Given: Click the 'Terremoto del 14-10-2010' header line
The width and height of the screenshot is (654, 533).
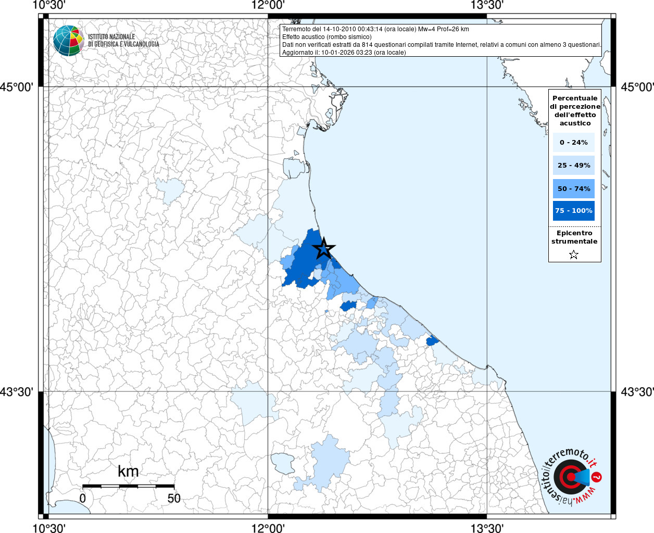Looking at the screenshot, I should [x=375, y=29].
